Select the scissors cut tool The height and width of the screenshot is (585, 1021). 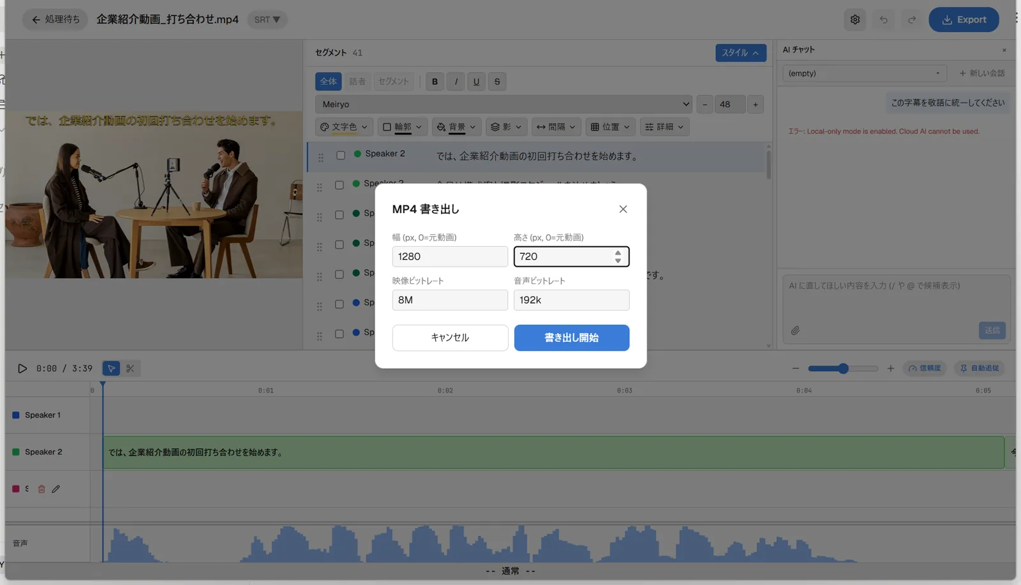pyautogui.click(x=130, y=368)
